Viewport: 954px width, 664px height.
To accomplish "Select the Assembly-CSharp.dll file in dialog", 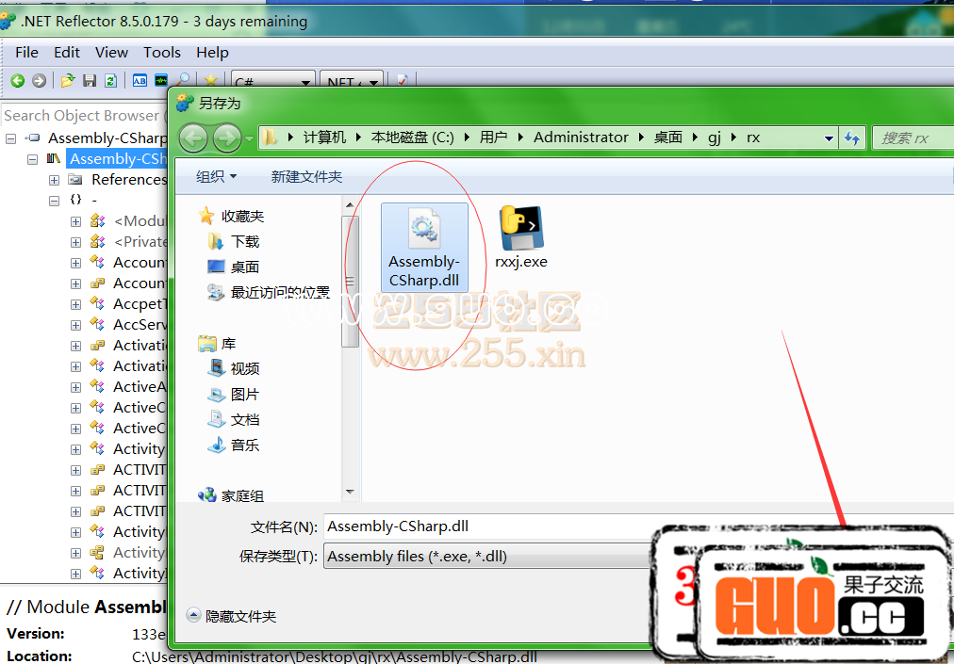I will click(424, 246).
